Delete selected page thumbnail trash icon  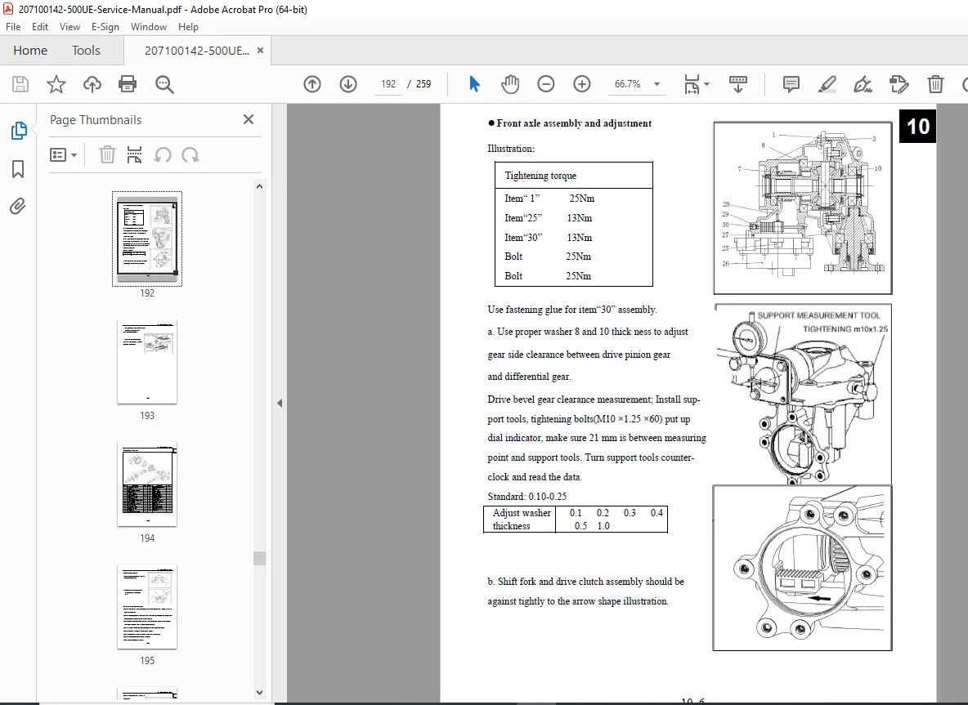[x=107, y=155]
